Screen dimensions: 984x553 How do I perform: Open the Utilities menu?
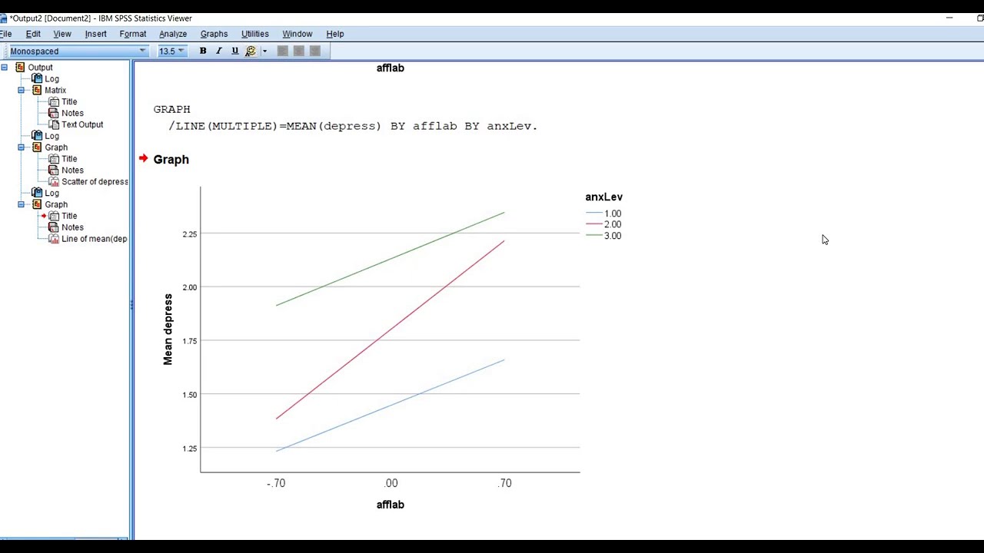pyautogui.click(x=255, y=34)
